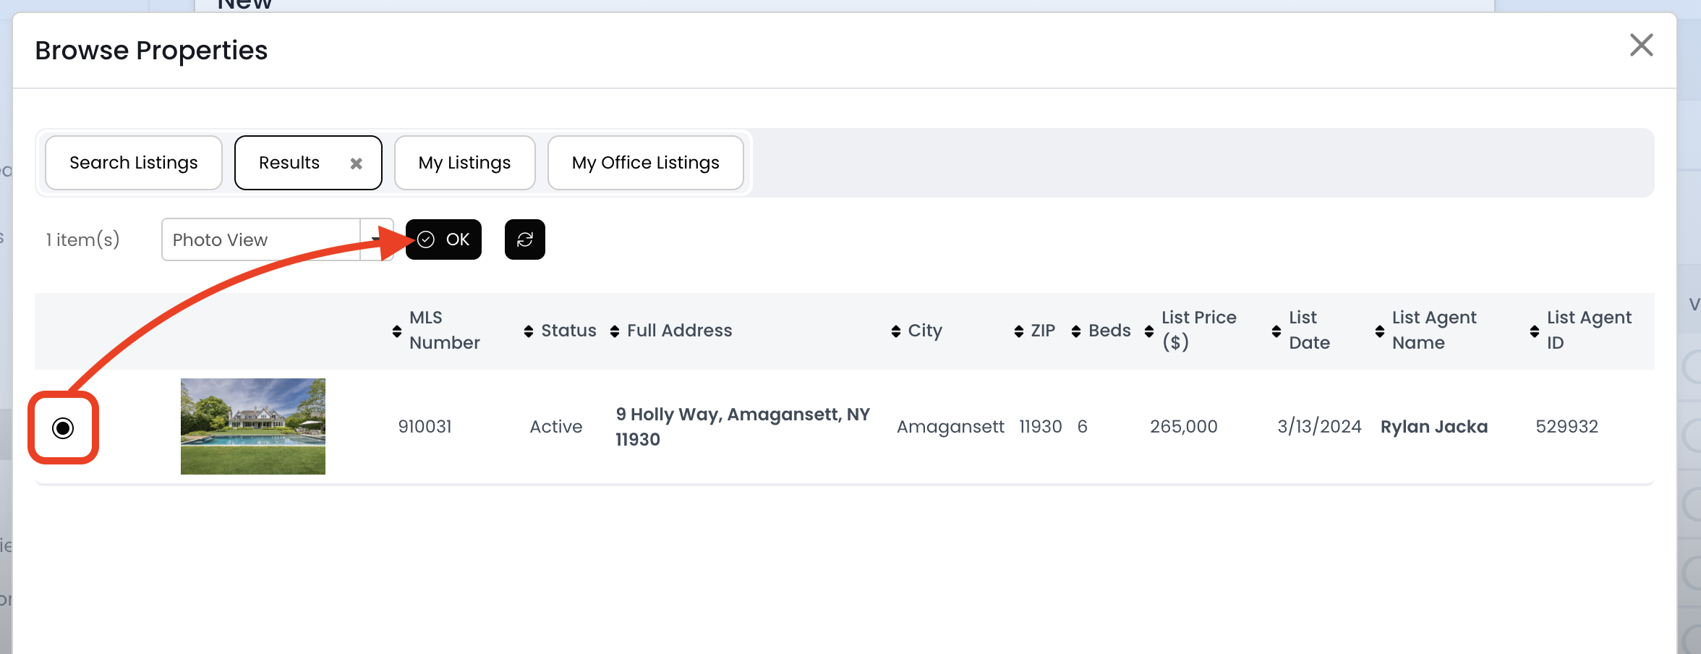Close the Browse Properties dialog
Viewport: 1701px width, 654px height.
click(x=1641, y=46)
